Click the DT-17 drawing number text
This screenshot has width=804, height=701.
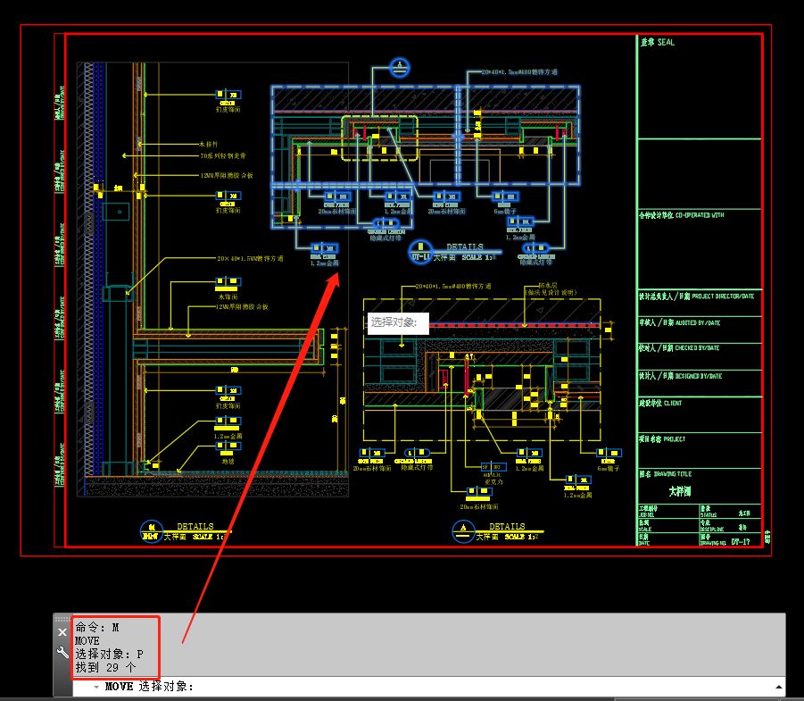point(740,541)
